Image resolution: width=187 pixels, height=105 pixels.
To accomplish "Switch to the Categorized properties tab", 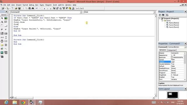I will (x=172, y=50).
